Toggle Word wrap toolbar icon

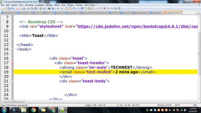click(75, 8)
